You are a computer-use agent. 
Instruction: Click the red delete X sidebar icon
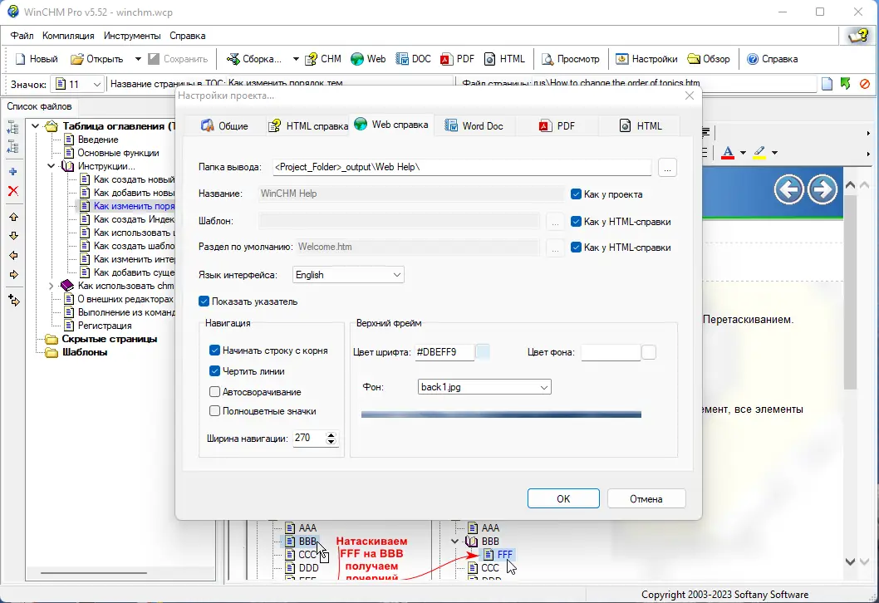point(13,191)
